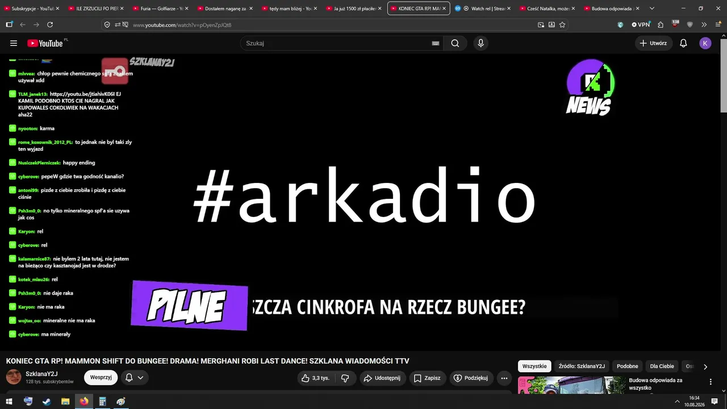Image resolution: width=727 pixels, height=409 pixels.
Task: Open more browser tools chevron
Action: coord(704,25)
